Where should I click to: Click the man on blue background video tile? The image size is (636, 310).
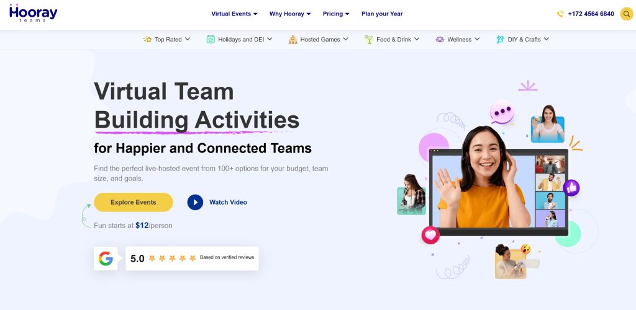click(550, 200)
